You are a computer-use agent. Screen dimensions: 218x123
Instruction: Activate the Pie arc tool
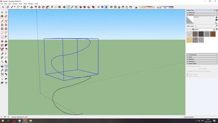6,37
